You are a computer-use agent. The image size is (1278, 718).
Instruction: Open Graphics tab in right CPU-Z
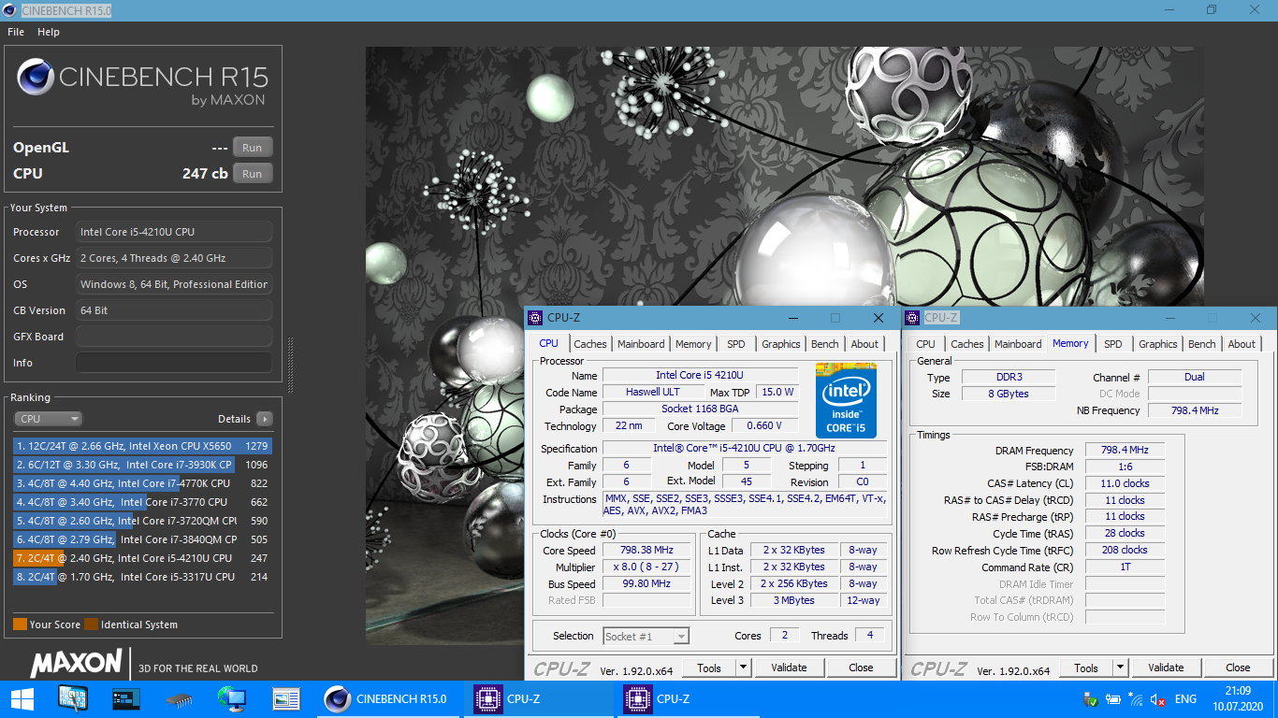click(x=1158, y=344)
